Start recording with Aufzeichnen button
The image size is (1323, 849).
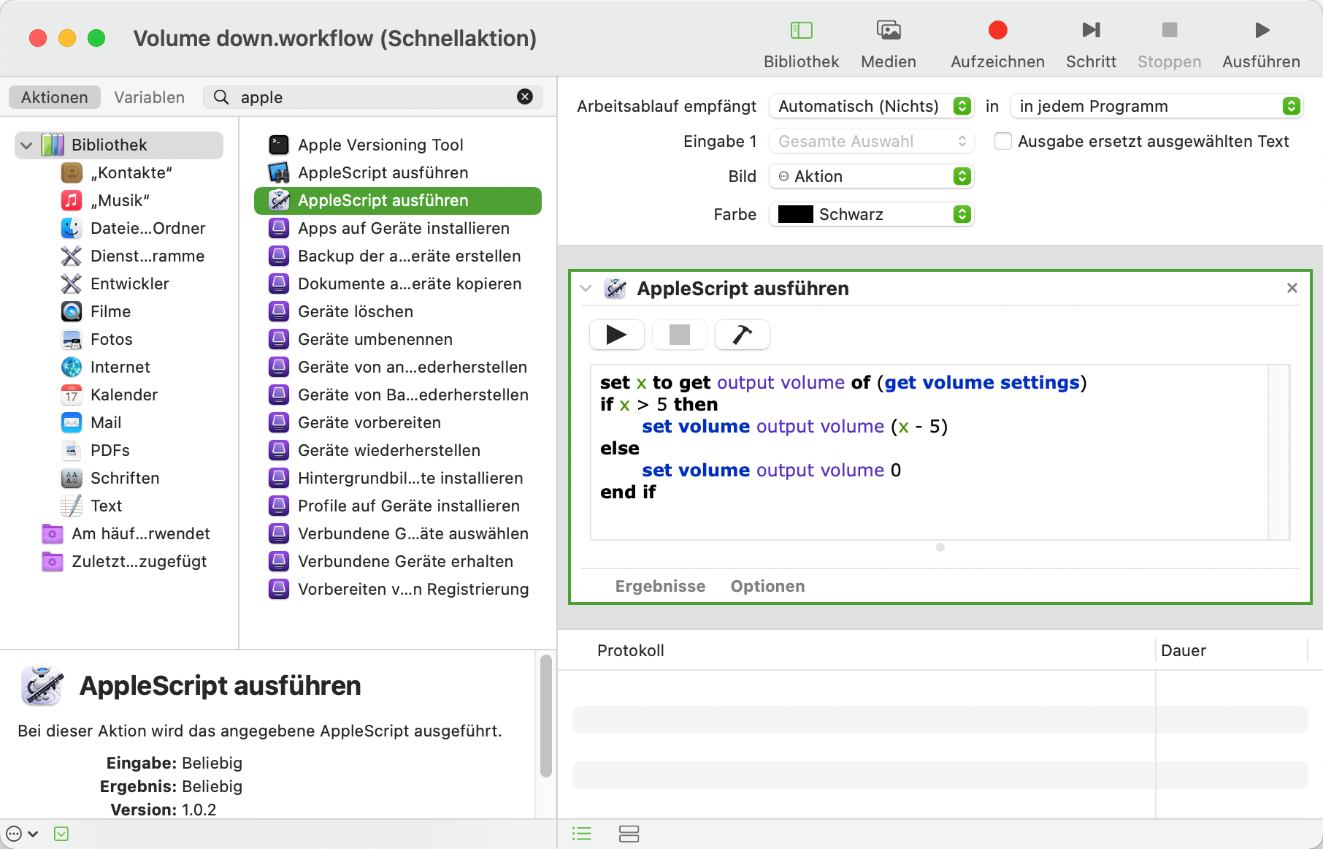tap(997, 30)
